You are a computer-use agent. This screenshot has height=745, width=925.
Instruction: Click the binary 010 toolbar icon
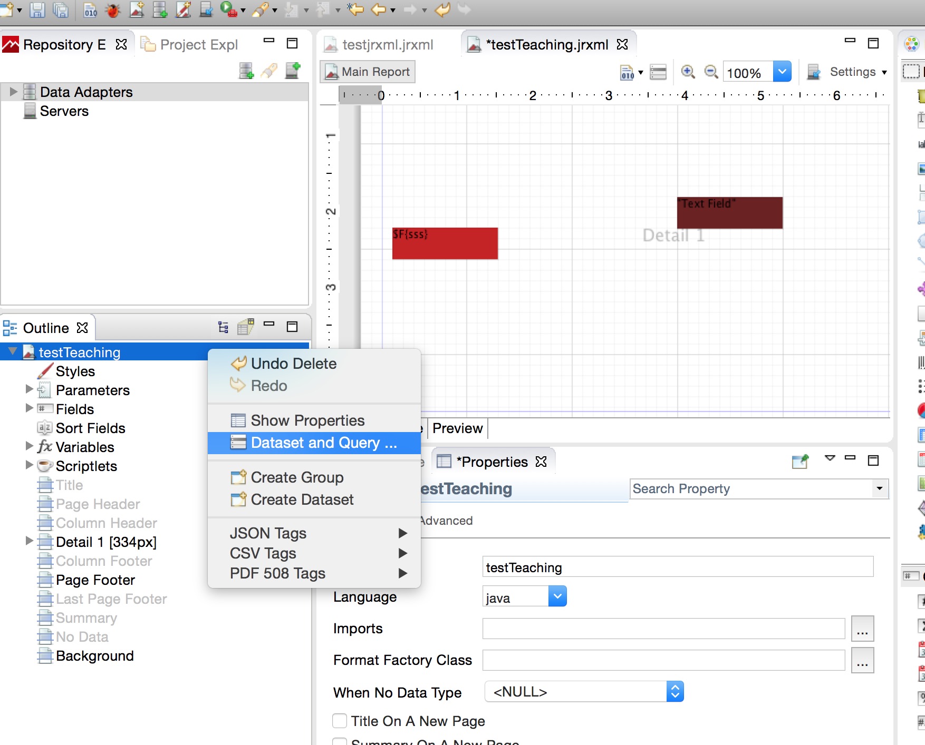[x=90, y=10]
